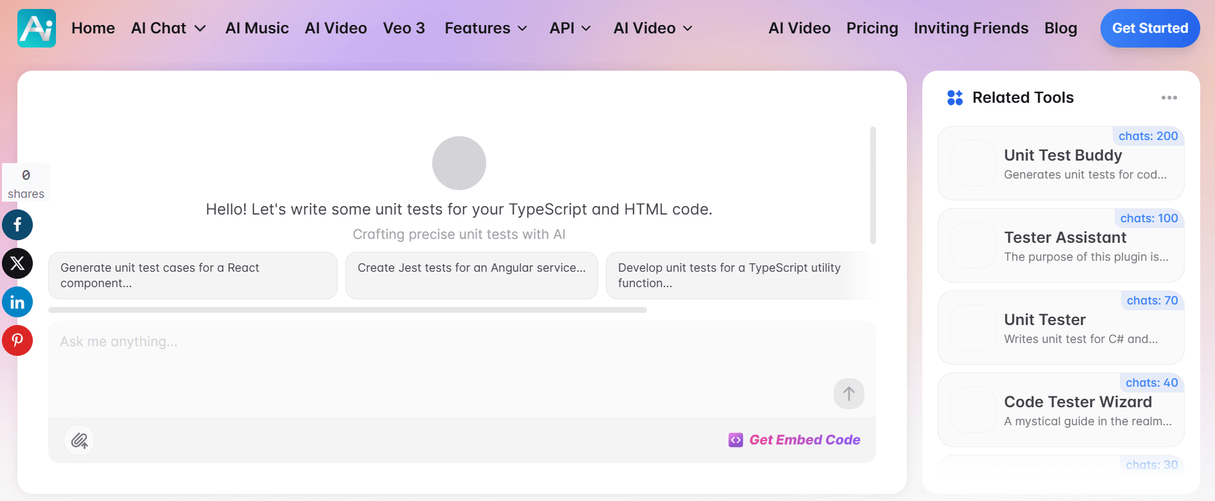Click the horizontal scrollbar under the suggestions
Screen dimensions: 1215x501
[x=347, y=310]
